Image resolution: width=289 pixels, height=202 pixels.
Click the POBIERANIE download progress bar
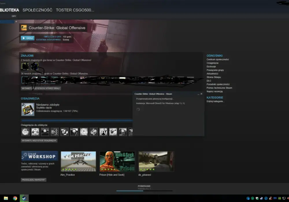[x=144, y=191]
